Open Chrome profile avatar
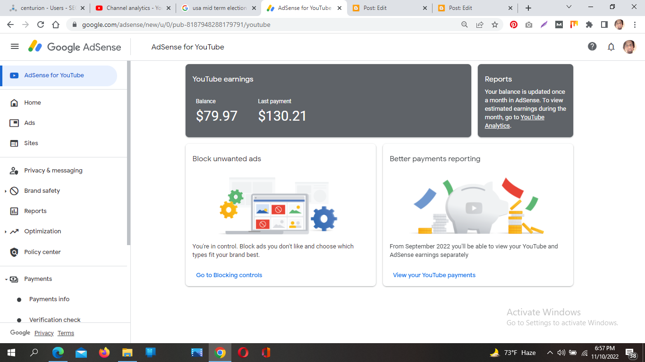 [619, 25]
